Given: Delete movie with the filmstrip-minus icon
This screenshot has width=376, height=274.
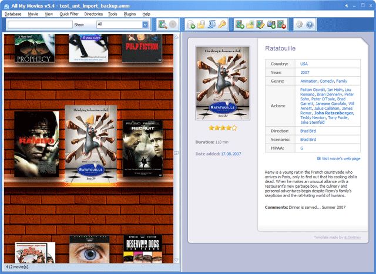Looking at the screenshot, I should tap(281, 25).
